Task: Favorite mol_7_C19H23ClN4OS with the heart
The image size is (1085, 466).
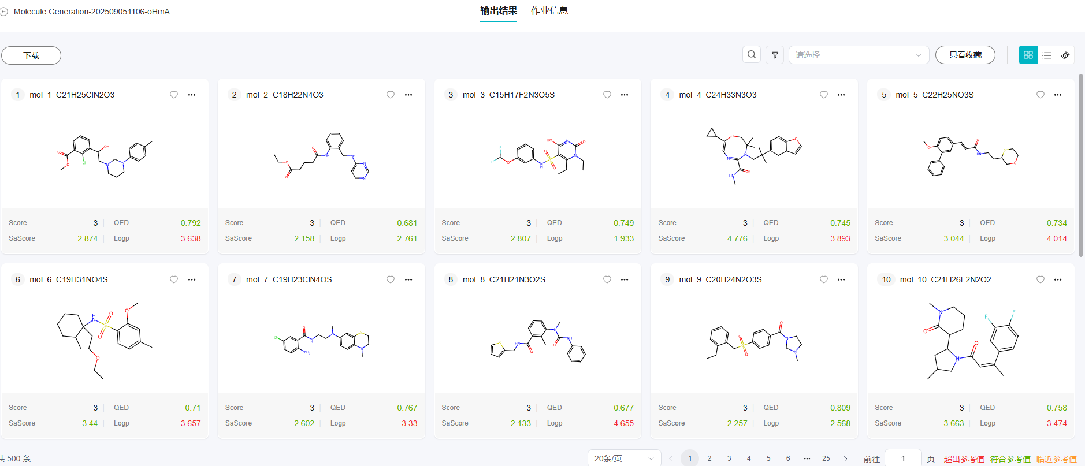Action: 391,279
